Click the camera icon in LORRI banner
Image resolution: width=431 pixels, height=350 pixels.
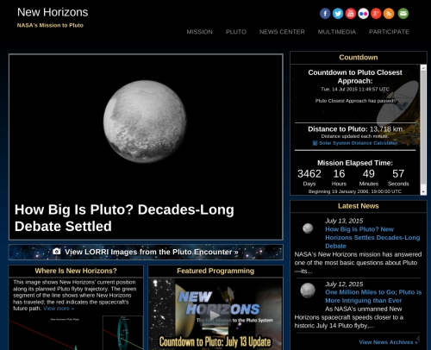[57, 252]
